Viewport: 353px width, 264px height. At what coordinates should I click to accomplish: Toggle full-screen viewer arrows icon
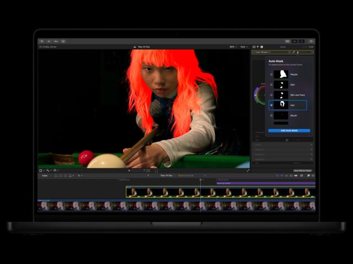click(248, 170)
